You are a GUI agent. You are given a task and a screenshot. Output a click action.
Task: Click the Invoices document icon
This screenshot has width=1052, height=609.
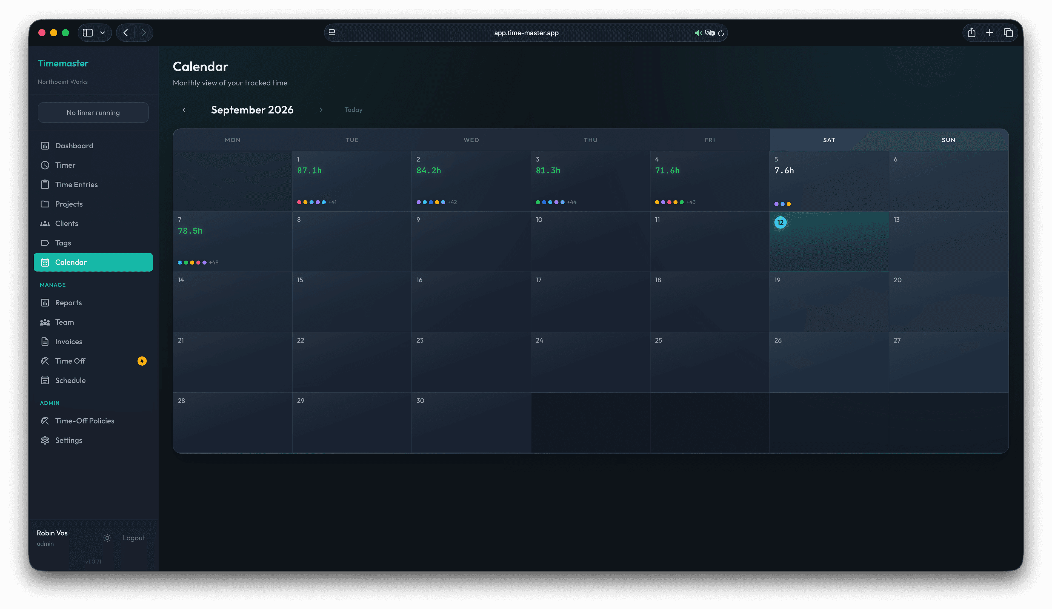coord(45,342)
